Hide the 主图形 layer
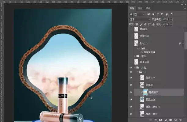This screenshot has width=187, height=122. coord(131,85)
